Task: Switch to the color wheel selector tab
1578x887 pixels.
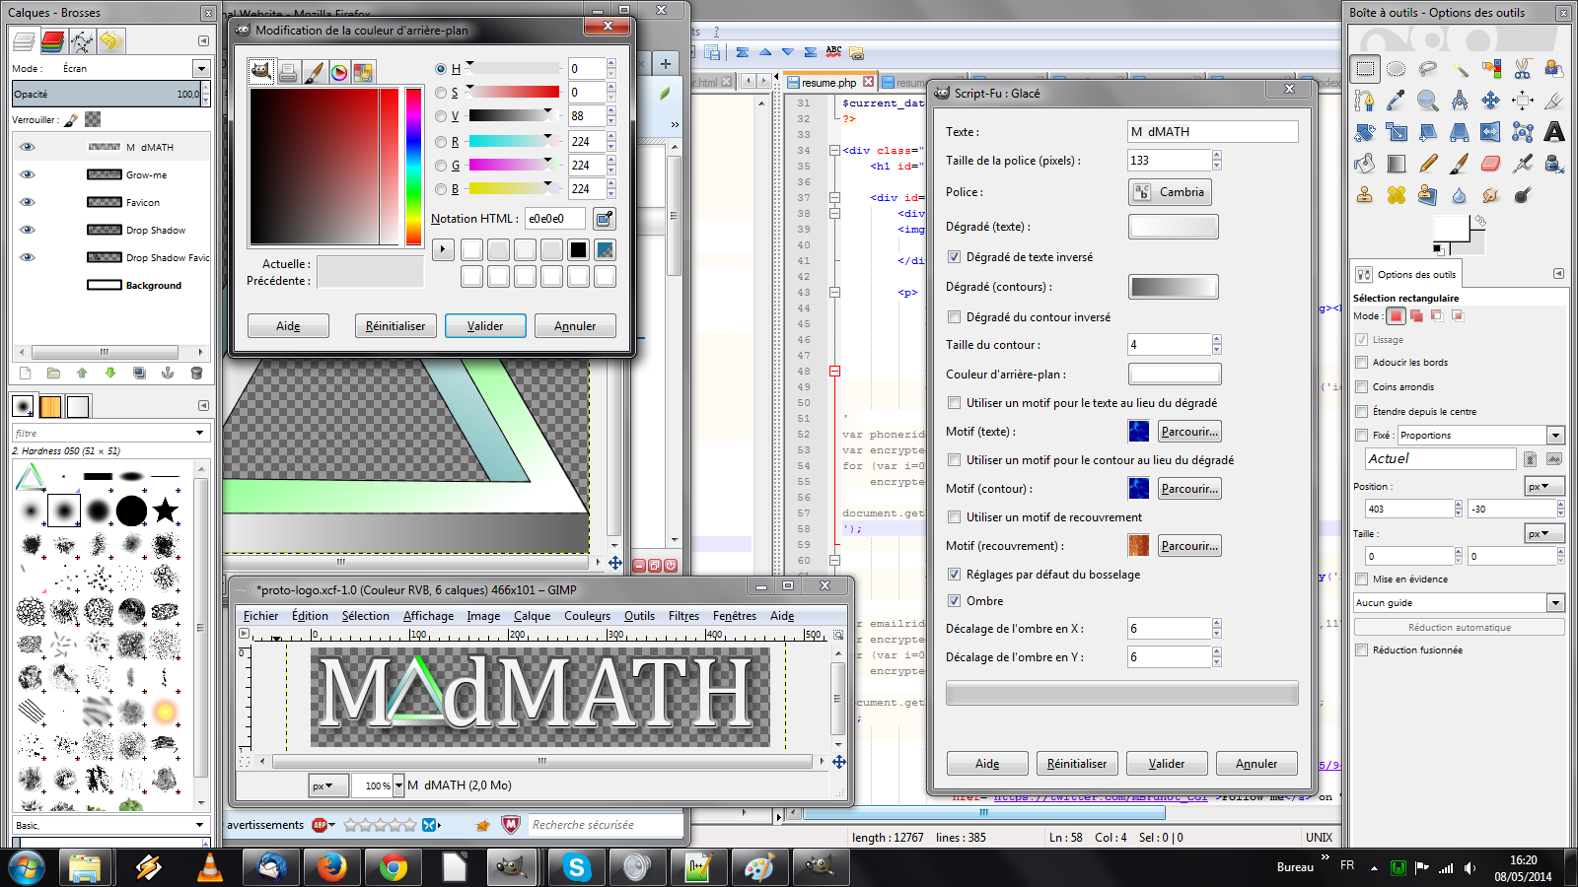Action: click(x=339, y=72)
